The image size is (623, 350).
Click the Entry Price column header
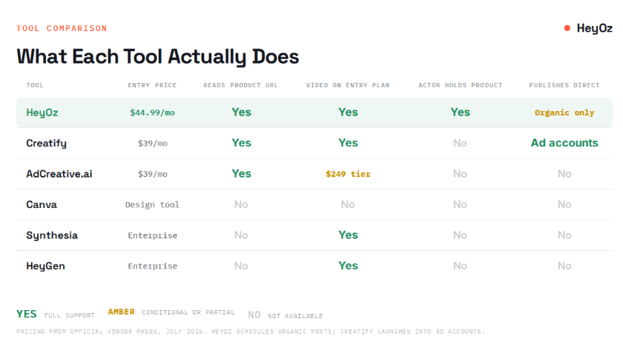pos(152,85)
